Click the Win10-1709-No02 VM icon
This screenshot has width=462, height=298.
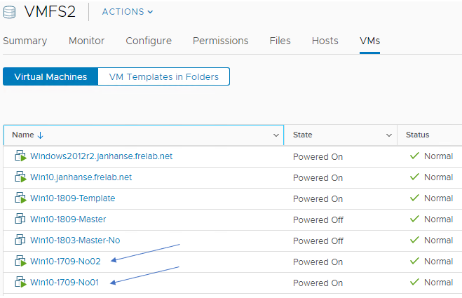pyautogui.click(x=20, y=262)
